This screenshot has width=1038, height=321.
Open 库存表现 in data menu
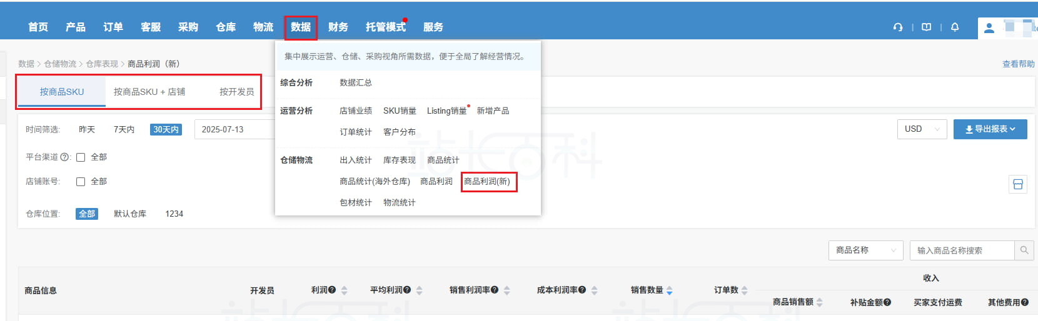(399, 160)
